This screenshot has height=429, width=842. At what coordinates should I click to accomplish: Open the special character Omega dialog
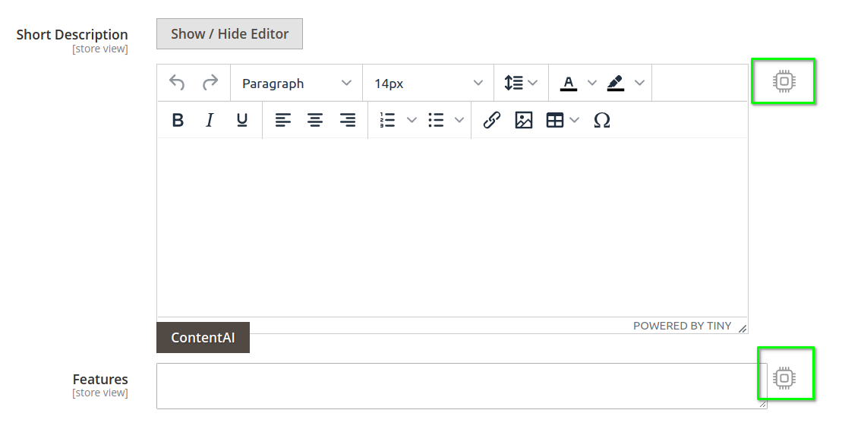[602, 120]
